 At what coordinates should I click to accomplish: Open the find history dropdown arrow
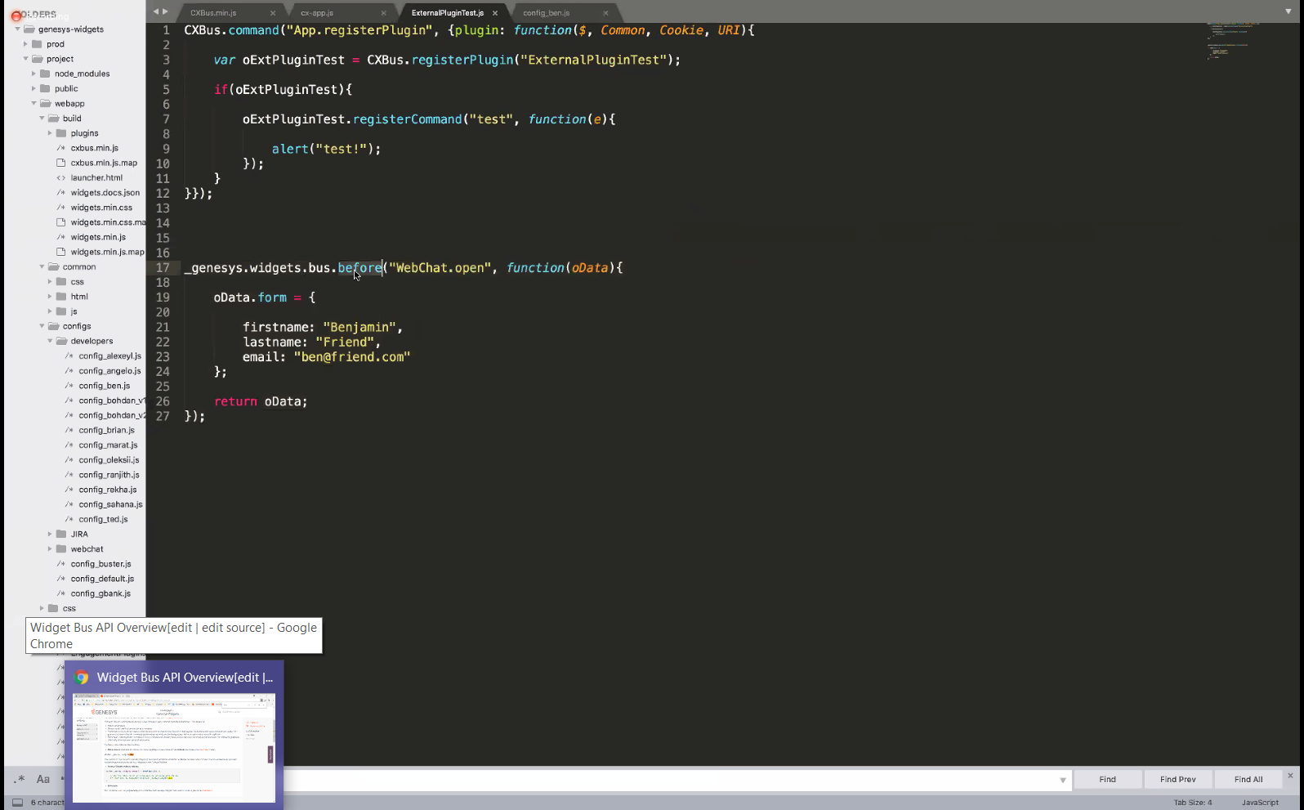click(1062, 780)
